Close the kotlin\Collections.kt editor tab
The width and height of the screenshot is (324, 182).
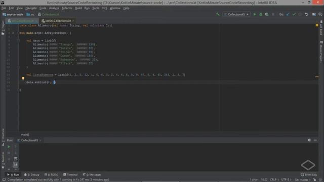pos(73,21)
